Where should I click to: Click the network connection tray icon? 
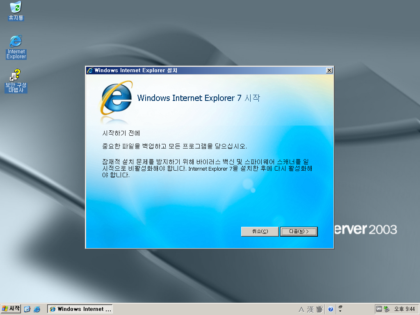[386, 309]
